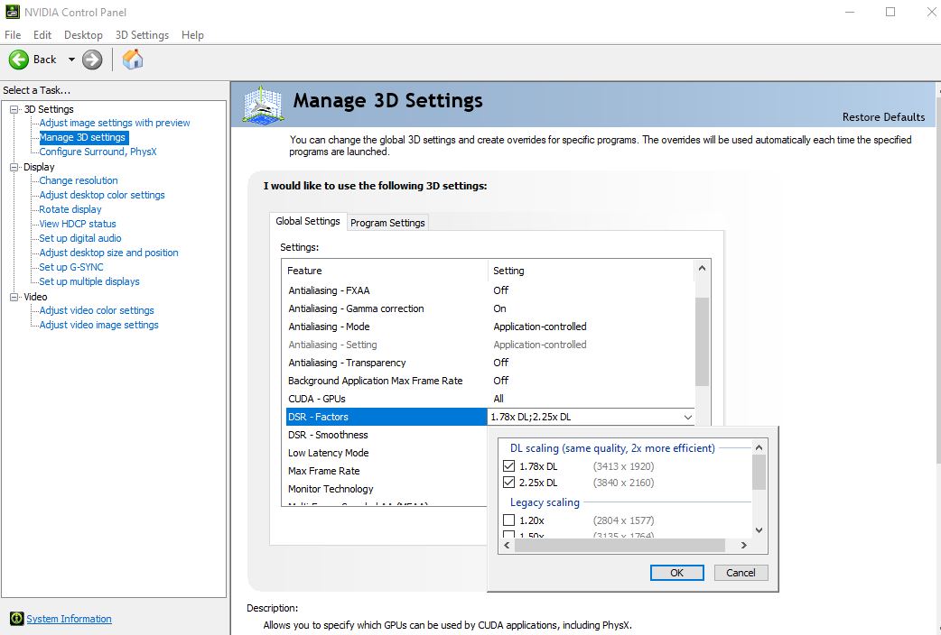The height and width of the screenshot is (635, 941).
Task: Open the Back history dropdown arrow
Action: tap(71, 60)
